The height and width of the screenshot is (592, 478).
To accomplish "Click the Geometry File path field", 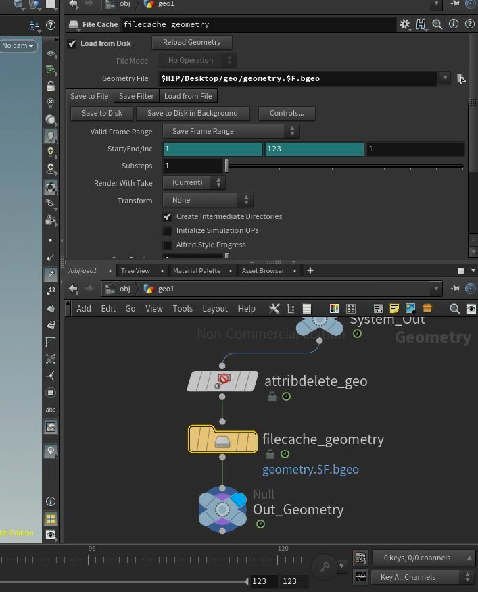I will click(x=297, y=78).
